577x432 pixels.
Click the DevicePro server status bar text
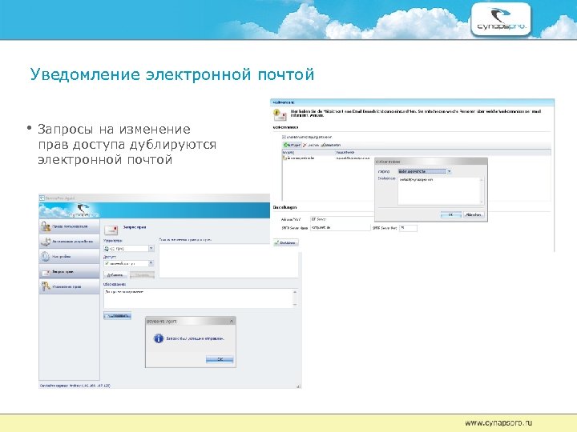click(x=75, y=386)
